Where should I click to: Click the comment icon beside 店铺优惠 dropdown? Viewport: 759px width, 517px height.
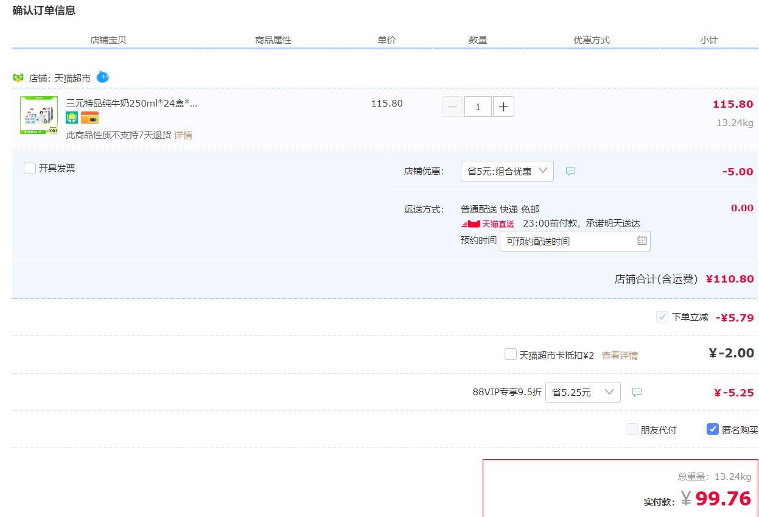[x=570, y=171]
